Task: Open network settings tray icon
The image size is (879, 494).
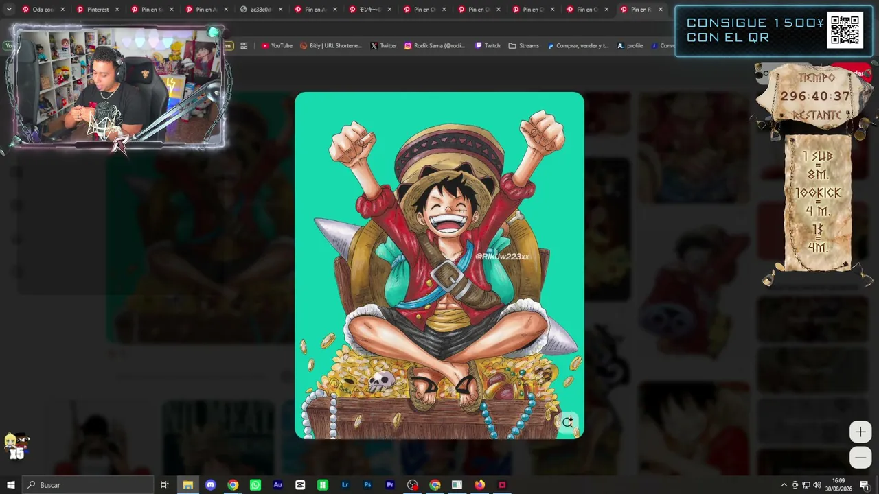Action: click(806, 485)
